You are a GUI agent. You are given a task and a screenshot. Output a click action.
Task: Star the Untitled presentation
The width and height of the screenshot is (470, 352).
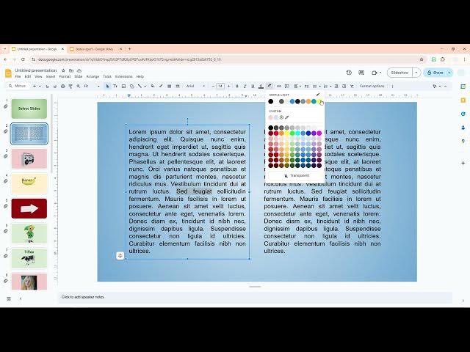[63, 70]
